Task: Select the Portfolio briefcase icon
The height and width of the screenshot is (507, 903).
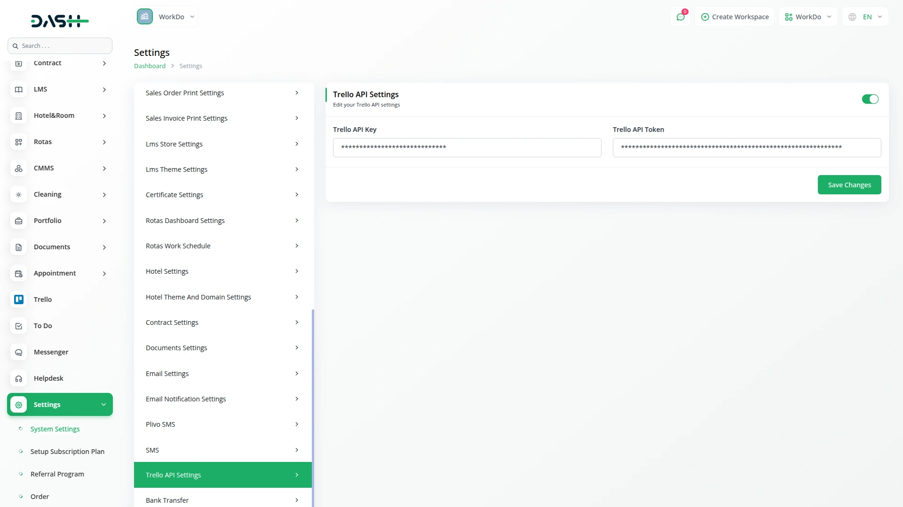Action: click(x=18, y=221)
